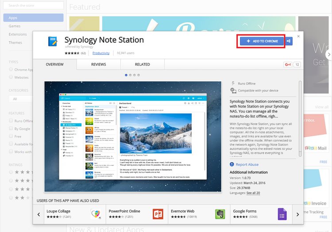The height and width of the screenshot is (232, 332).
Task: Close the Synology Note Station dialog
Action: [298, 36]
